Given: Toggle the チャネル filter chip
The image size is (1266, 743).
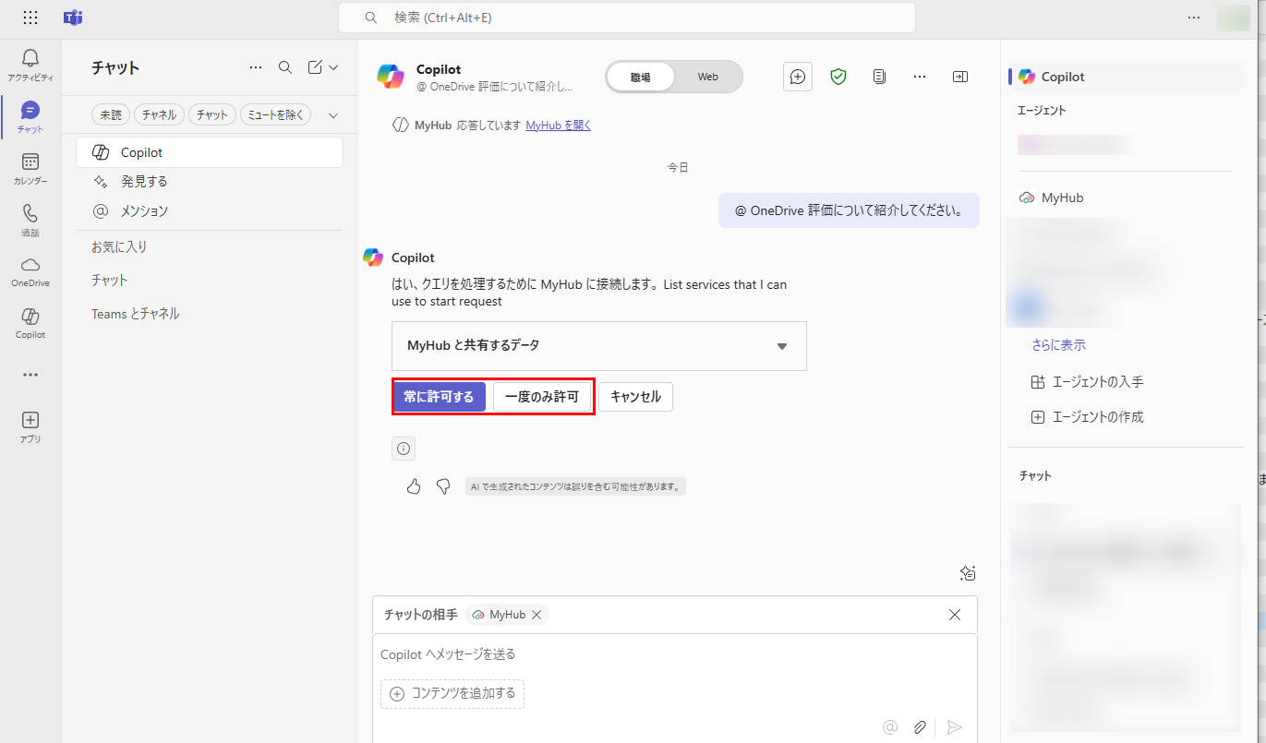Looking at the screenshot, I should click(160, 115).
